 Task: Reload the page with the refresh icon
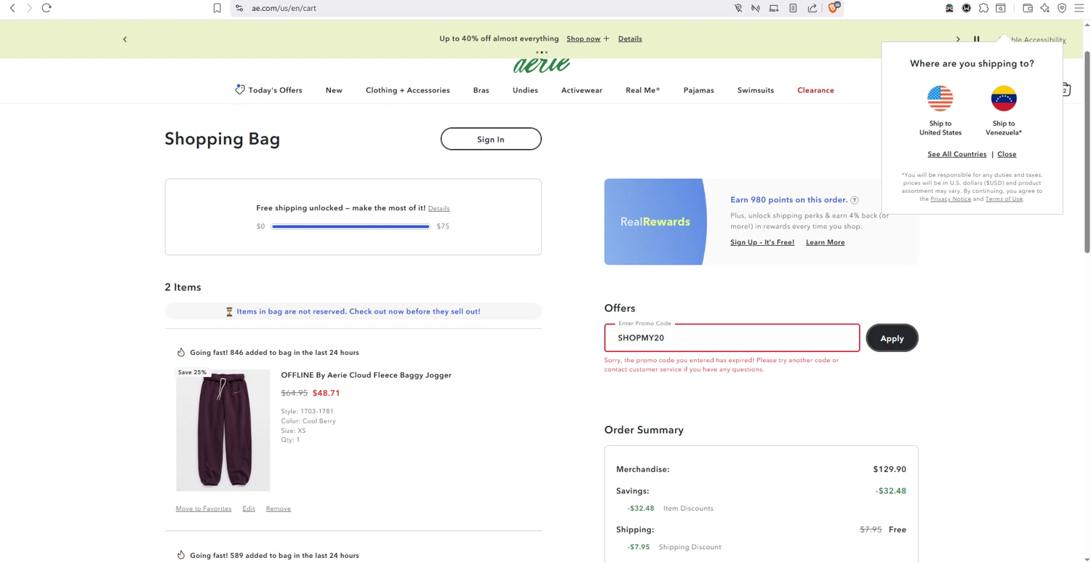47,8
